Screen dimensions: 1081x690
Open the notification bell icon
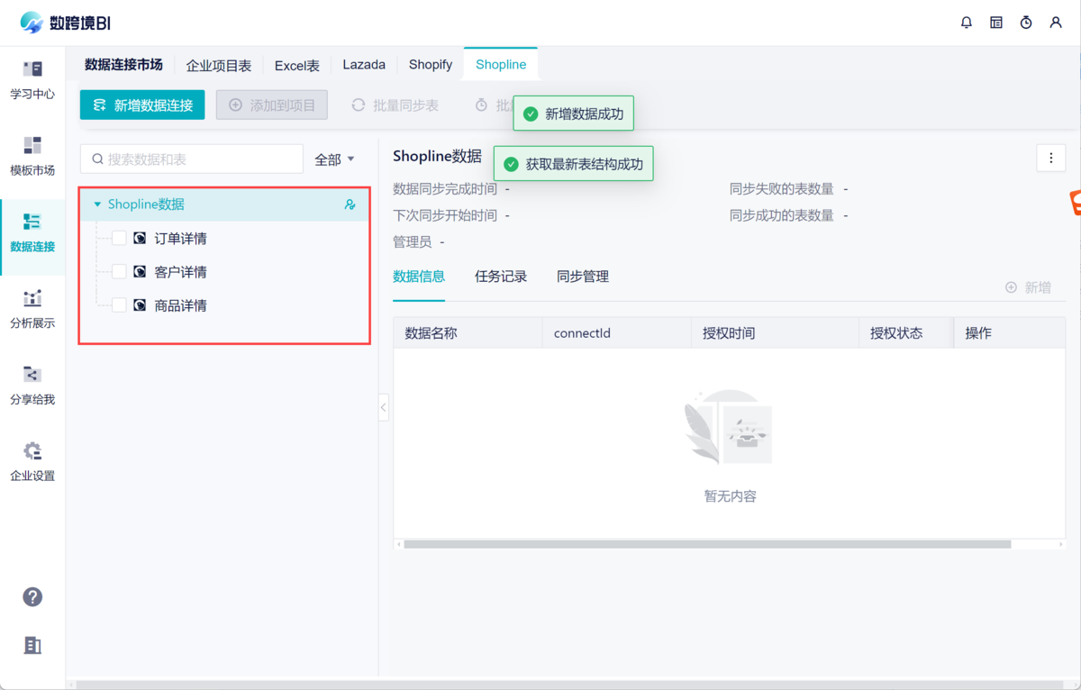tap(967, 23)
